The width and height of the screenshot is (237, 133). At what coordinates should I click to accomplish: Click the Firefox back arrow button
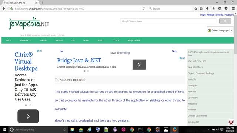(x=4, y=8)
